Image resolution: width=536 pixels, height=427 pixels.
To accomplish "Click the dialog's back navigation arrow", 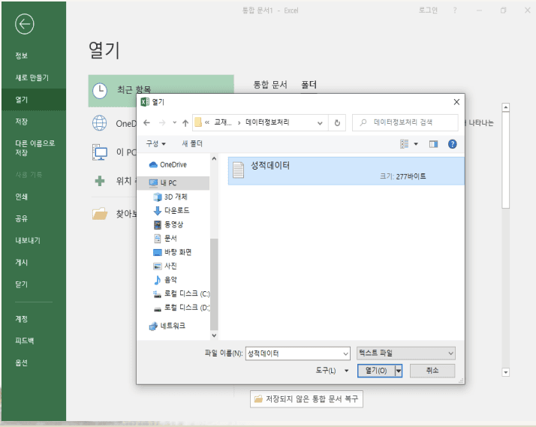I will coord(147,122).
